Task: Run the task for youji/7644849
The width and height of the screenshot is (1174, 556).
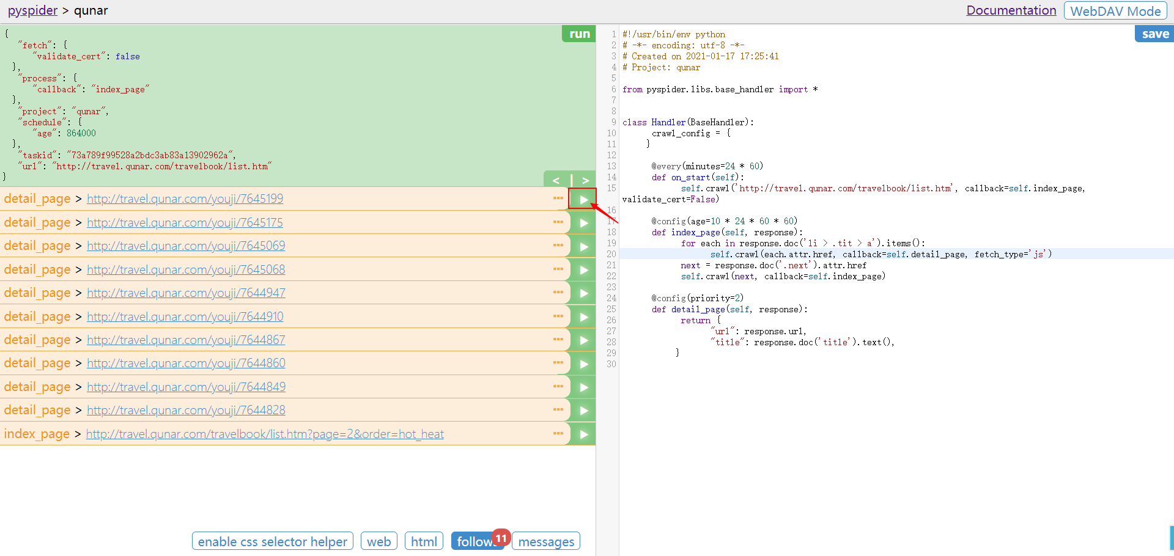Action: (x=583, y=387)
